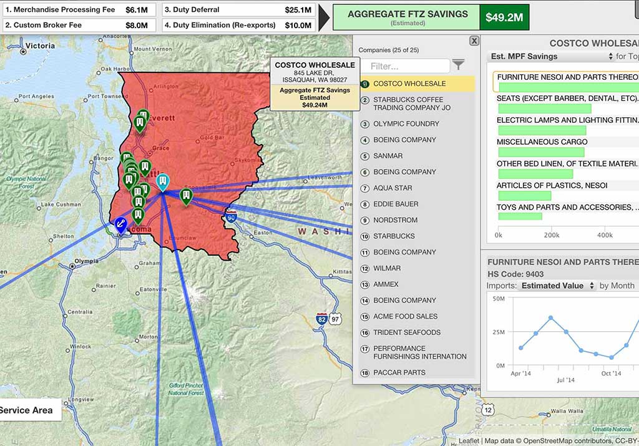Select Boeing Company ranked number 6
639x446 pixels.
[417, 172]
